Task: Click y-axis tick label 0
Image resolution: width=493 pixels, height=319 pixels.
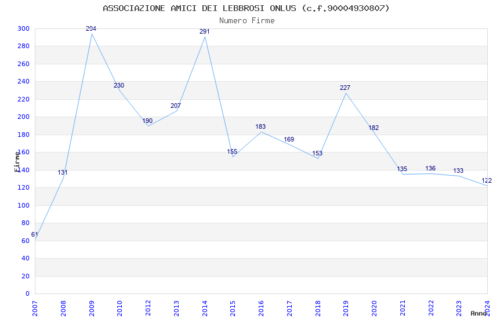Action: (x=28, y=293)
